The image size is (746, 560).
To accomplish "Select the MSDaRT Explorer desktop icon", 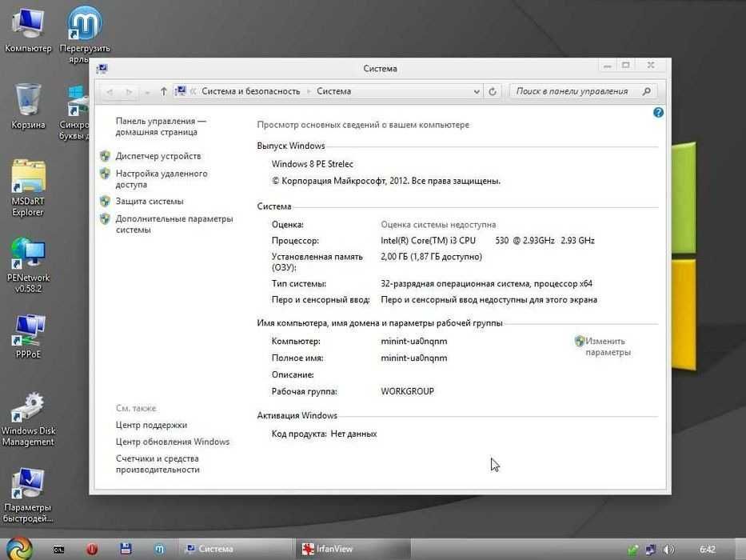I will (x=28, y=189).
